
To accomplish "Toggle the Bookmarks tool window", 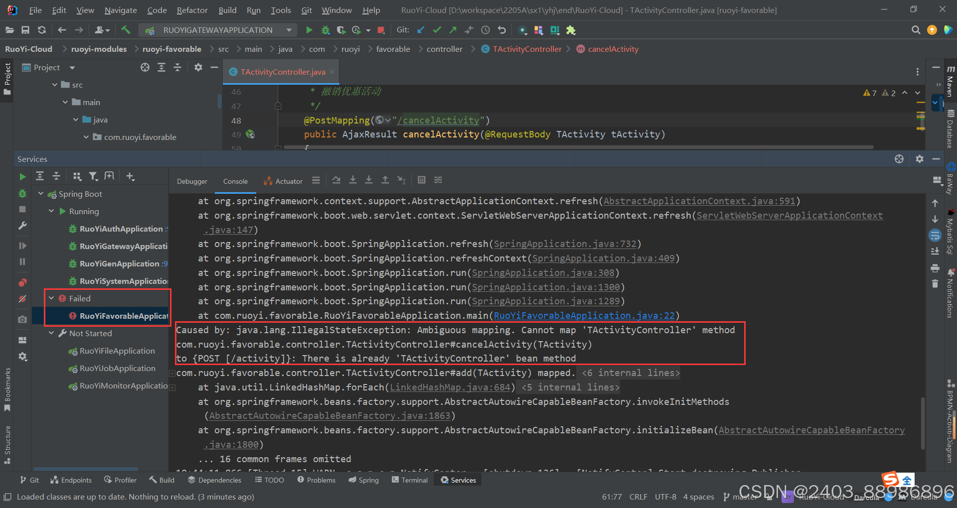I will point(7,389).
